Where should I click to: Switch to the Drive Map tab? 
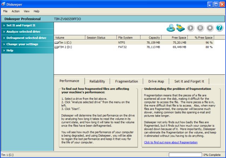[x=156, y=81]
